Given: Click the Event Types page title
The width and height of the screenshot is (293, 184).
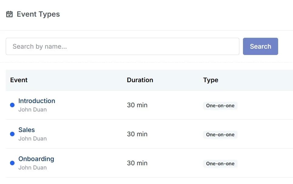Looking at the screenshot, I should (38, 14).
